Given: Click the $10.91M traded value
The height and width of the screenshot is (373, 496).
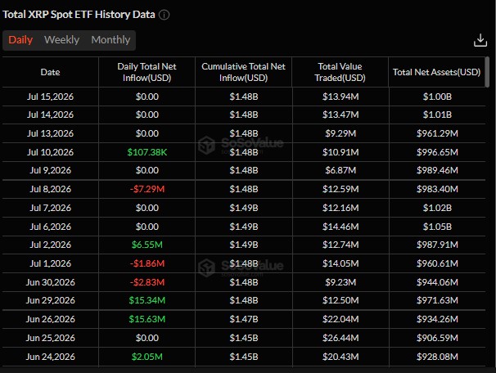Looking at the screenshot, I should (x=340, y=152).
